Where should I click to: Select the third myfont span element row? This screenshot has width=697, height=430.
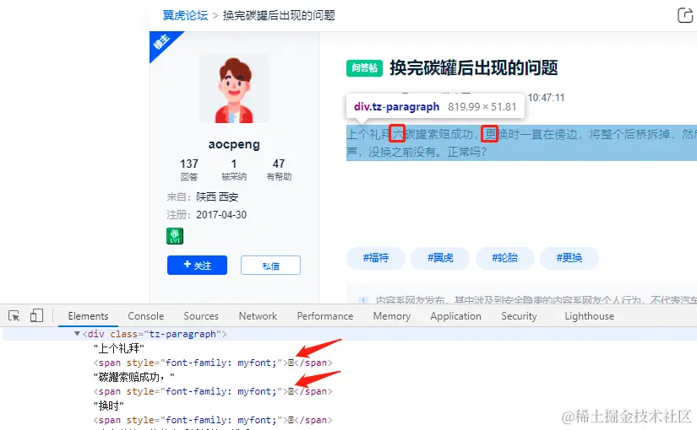coord(213,420)
